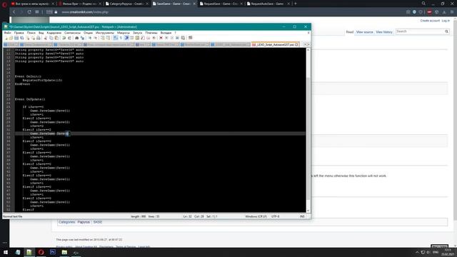This screenshot has width=457, height=257.
Task: Open a new Opera tab
Action: [295, 4]
